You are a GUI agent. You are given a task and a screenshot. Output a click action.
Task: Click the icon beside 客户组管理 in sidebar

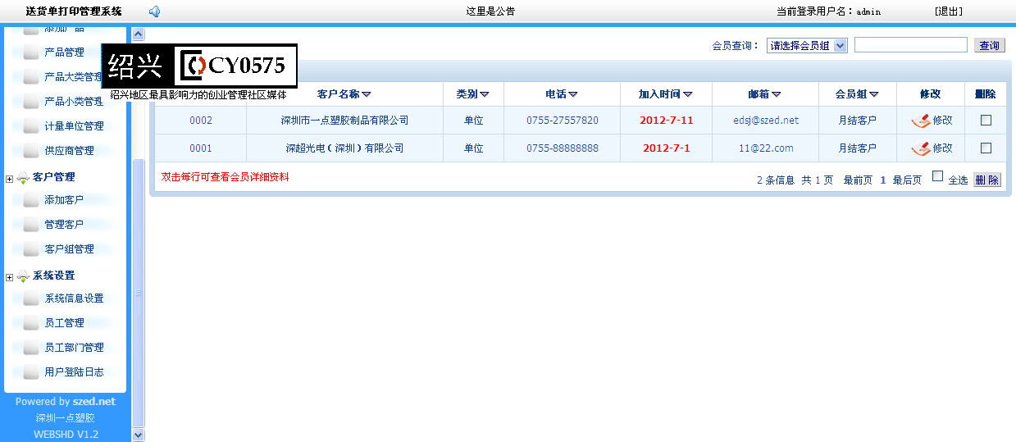point(31,249)
